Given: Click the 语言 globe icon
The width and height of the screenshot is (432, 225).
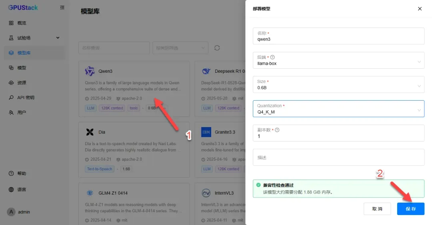Looking at the screenshot, I should 11,189.
